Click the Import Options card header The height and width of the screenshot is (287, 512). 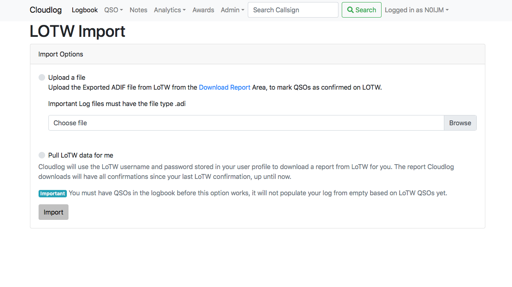(x=258, y=54)
